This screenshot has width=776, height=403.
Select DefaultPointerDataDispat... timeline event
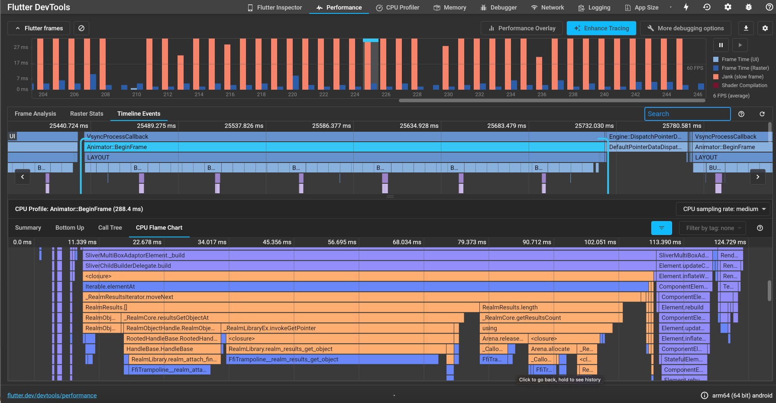click(x=647, y=147)
